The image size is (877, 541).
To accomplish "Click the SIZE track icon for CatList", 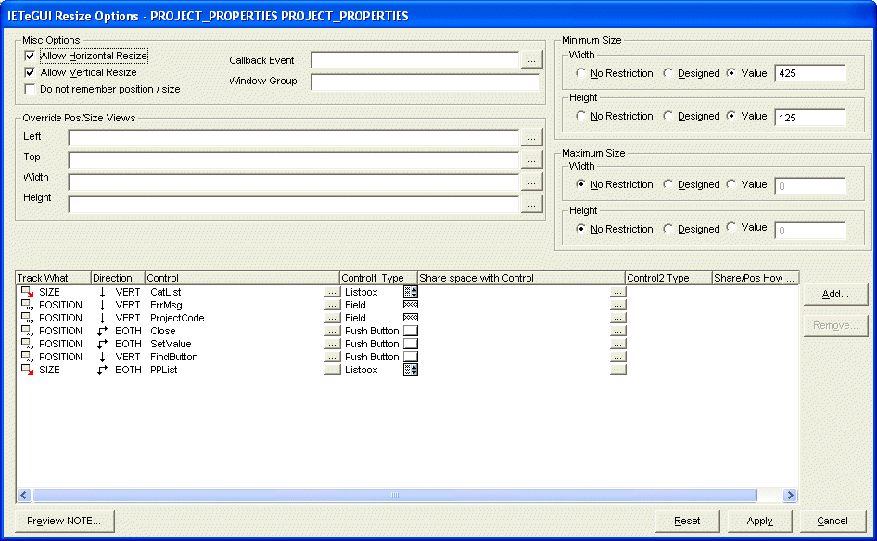I will (26, 292).
